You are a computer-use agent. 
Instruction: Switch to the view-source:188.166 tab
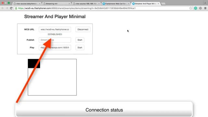click(86, 4)
